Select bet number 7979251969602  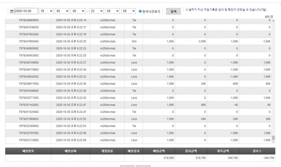coord(29,119)
